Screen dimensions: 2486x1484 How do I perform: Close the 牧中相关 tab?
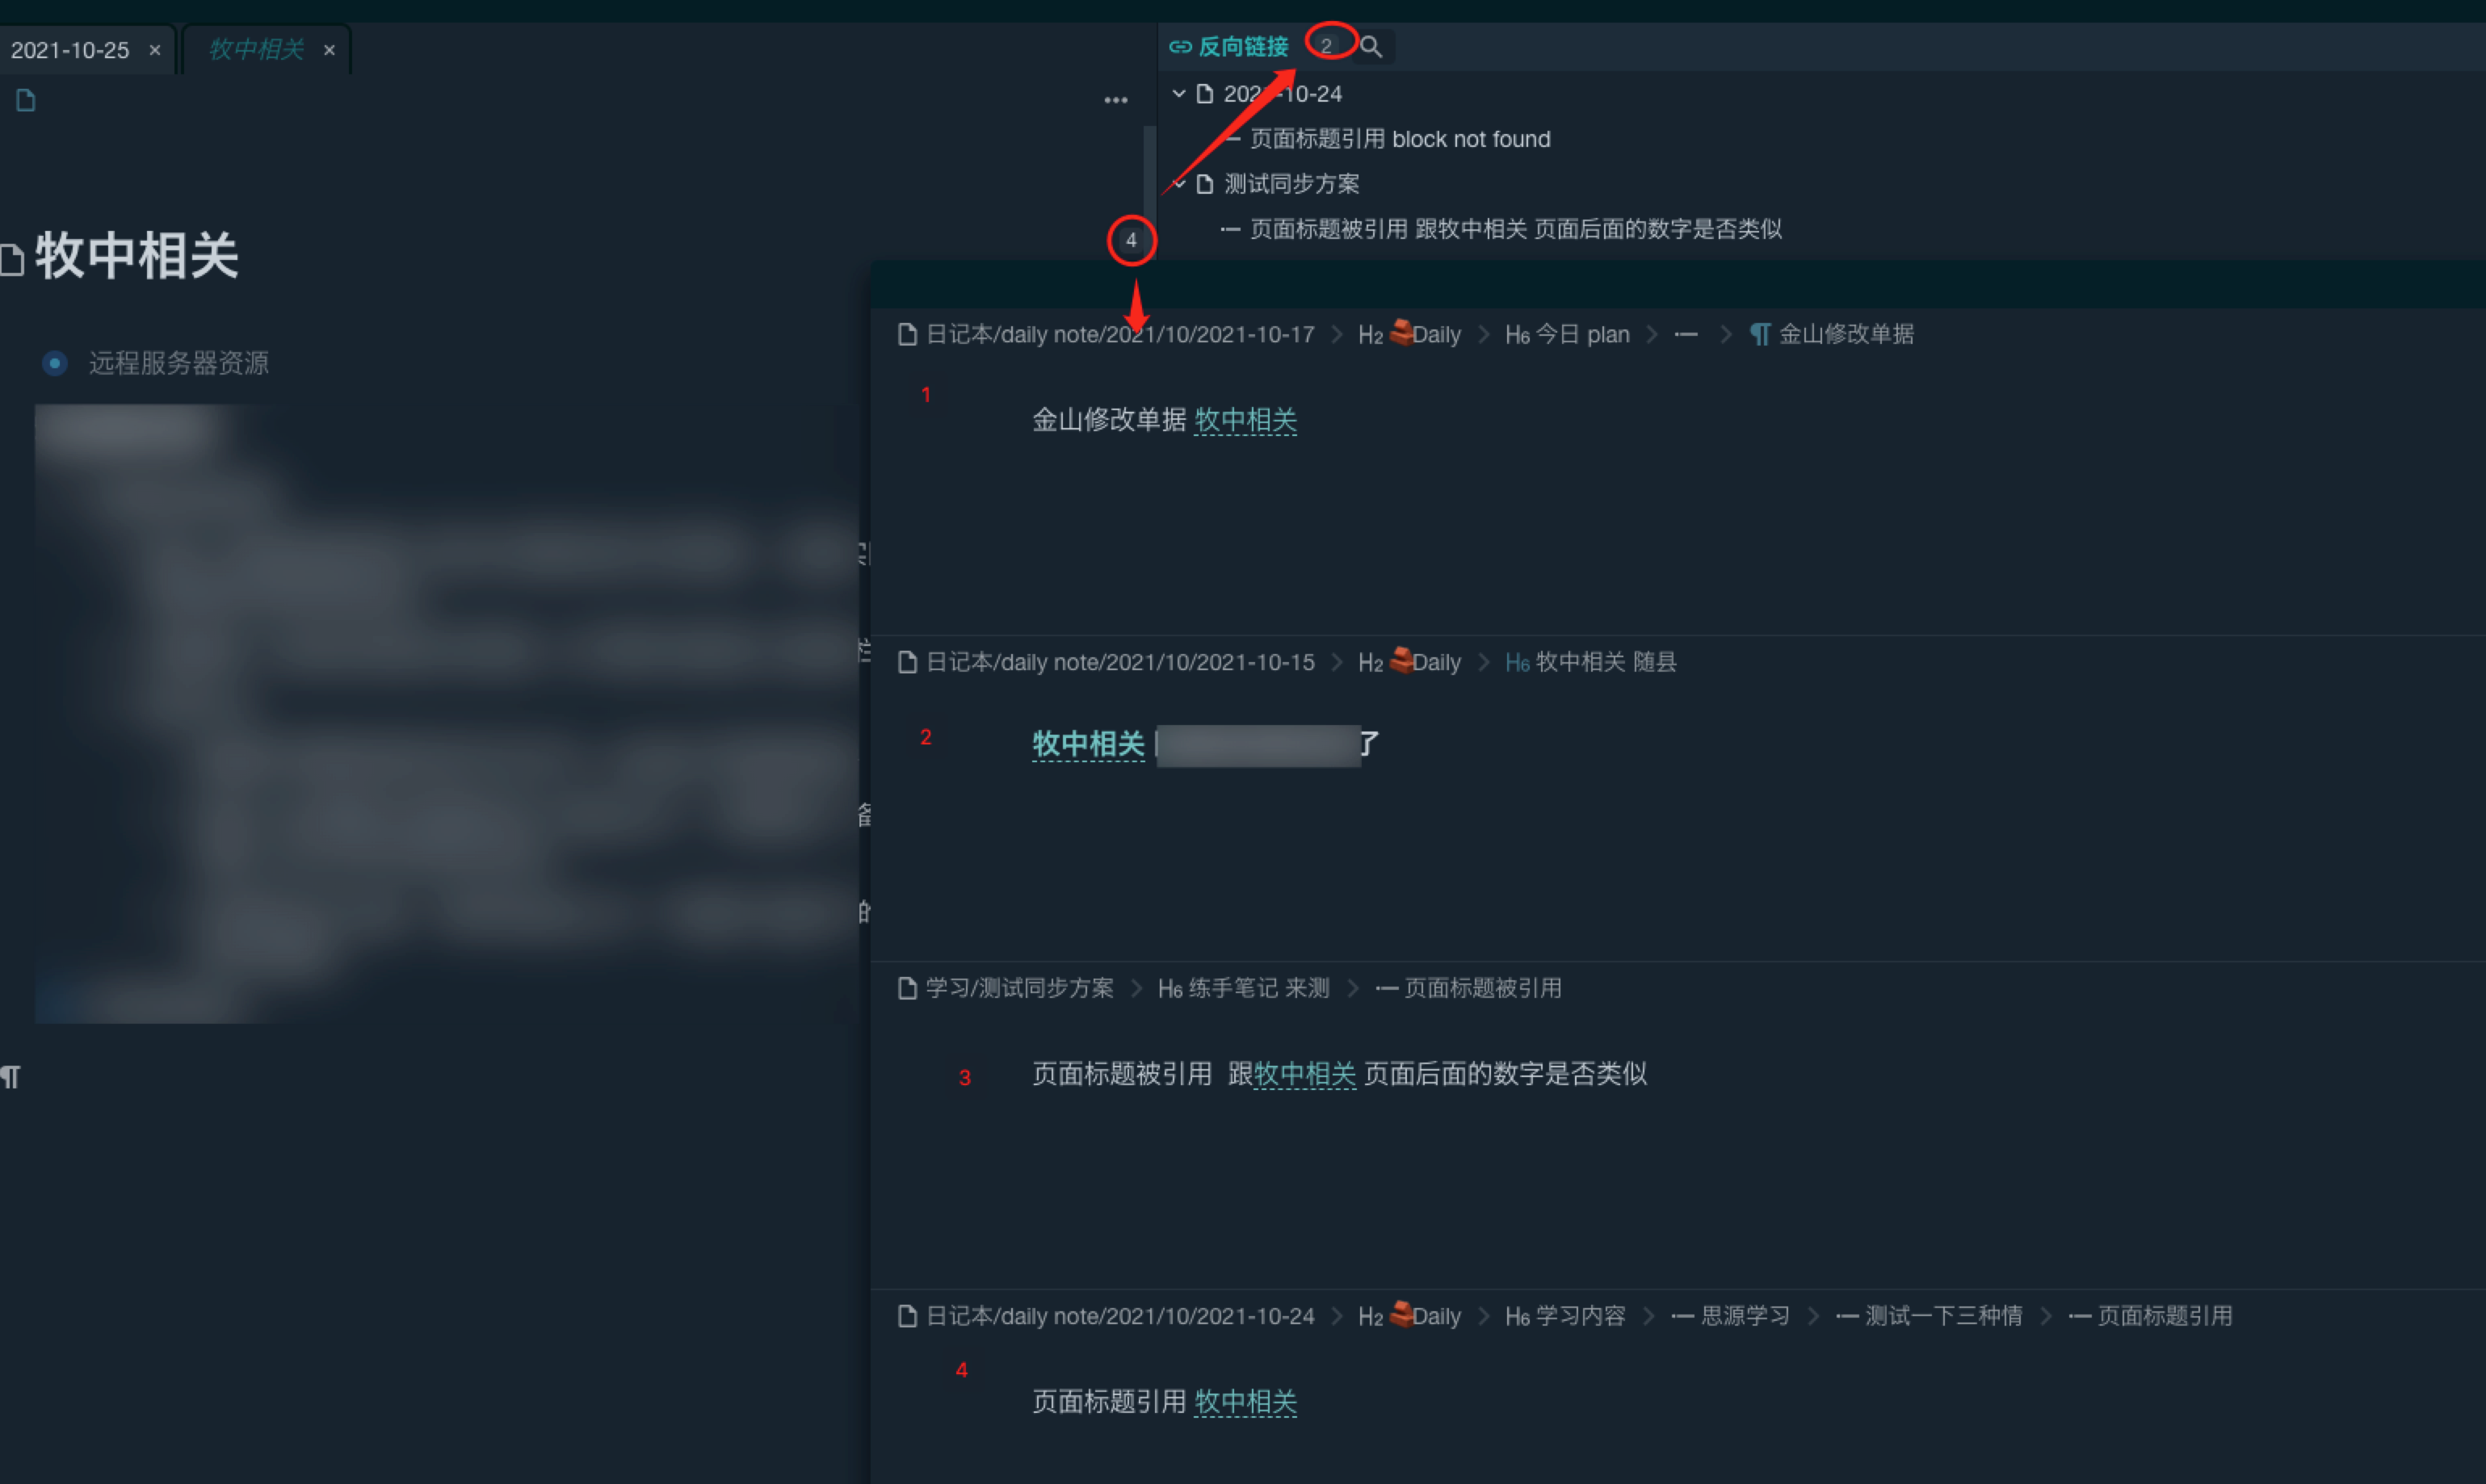(329, 50)
